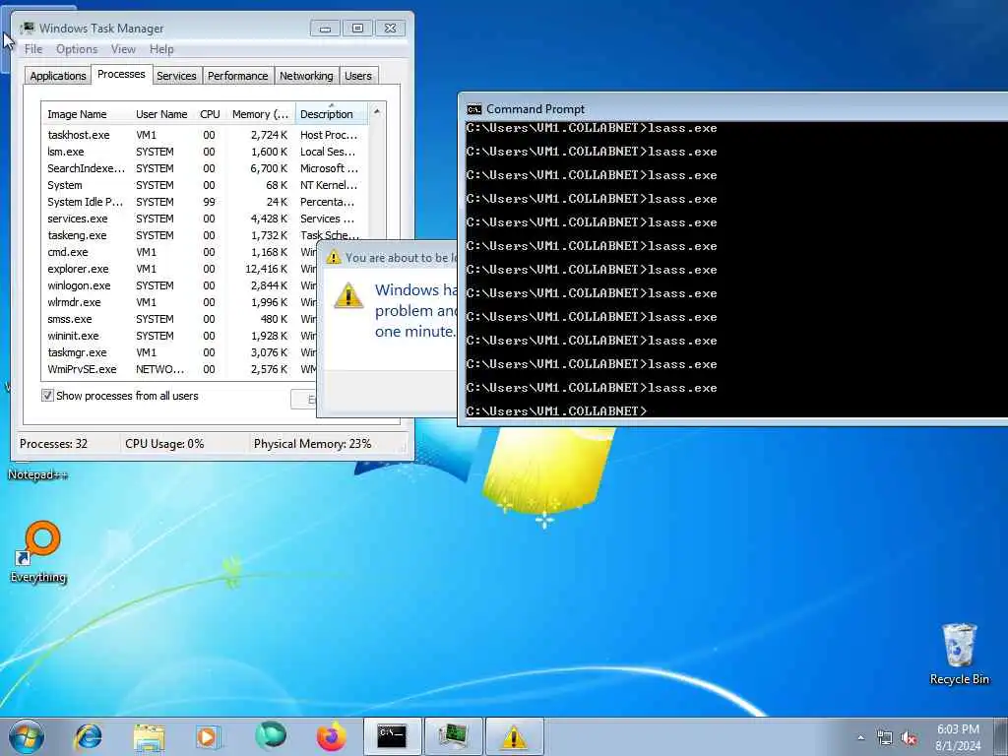Switch to Task Manager taskbar button
The image size is (1008, 756).
tap(453, 736)
